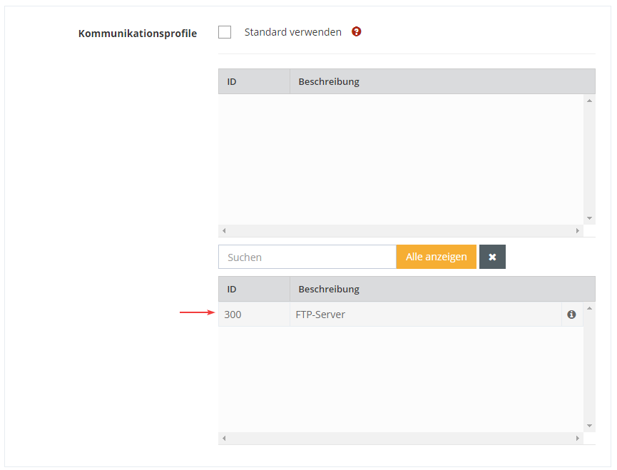Click the upper table's scroll-down arrow
This screenshot has height=470, width=617.
coord(589,218)
